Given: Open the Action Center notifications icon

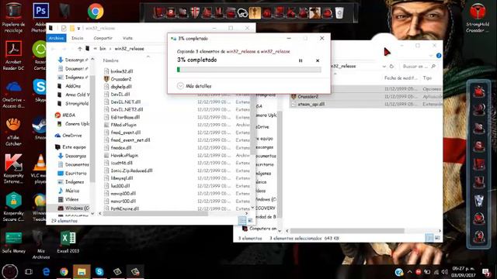Looking at the screenshot, I should point(486,272).
